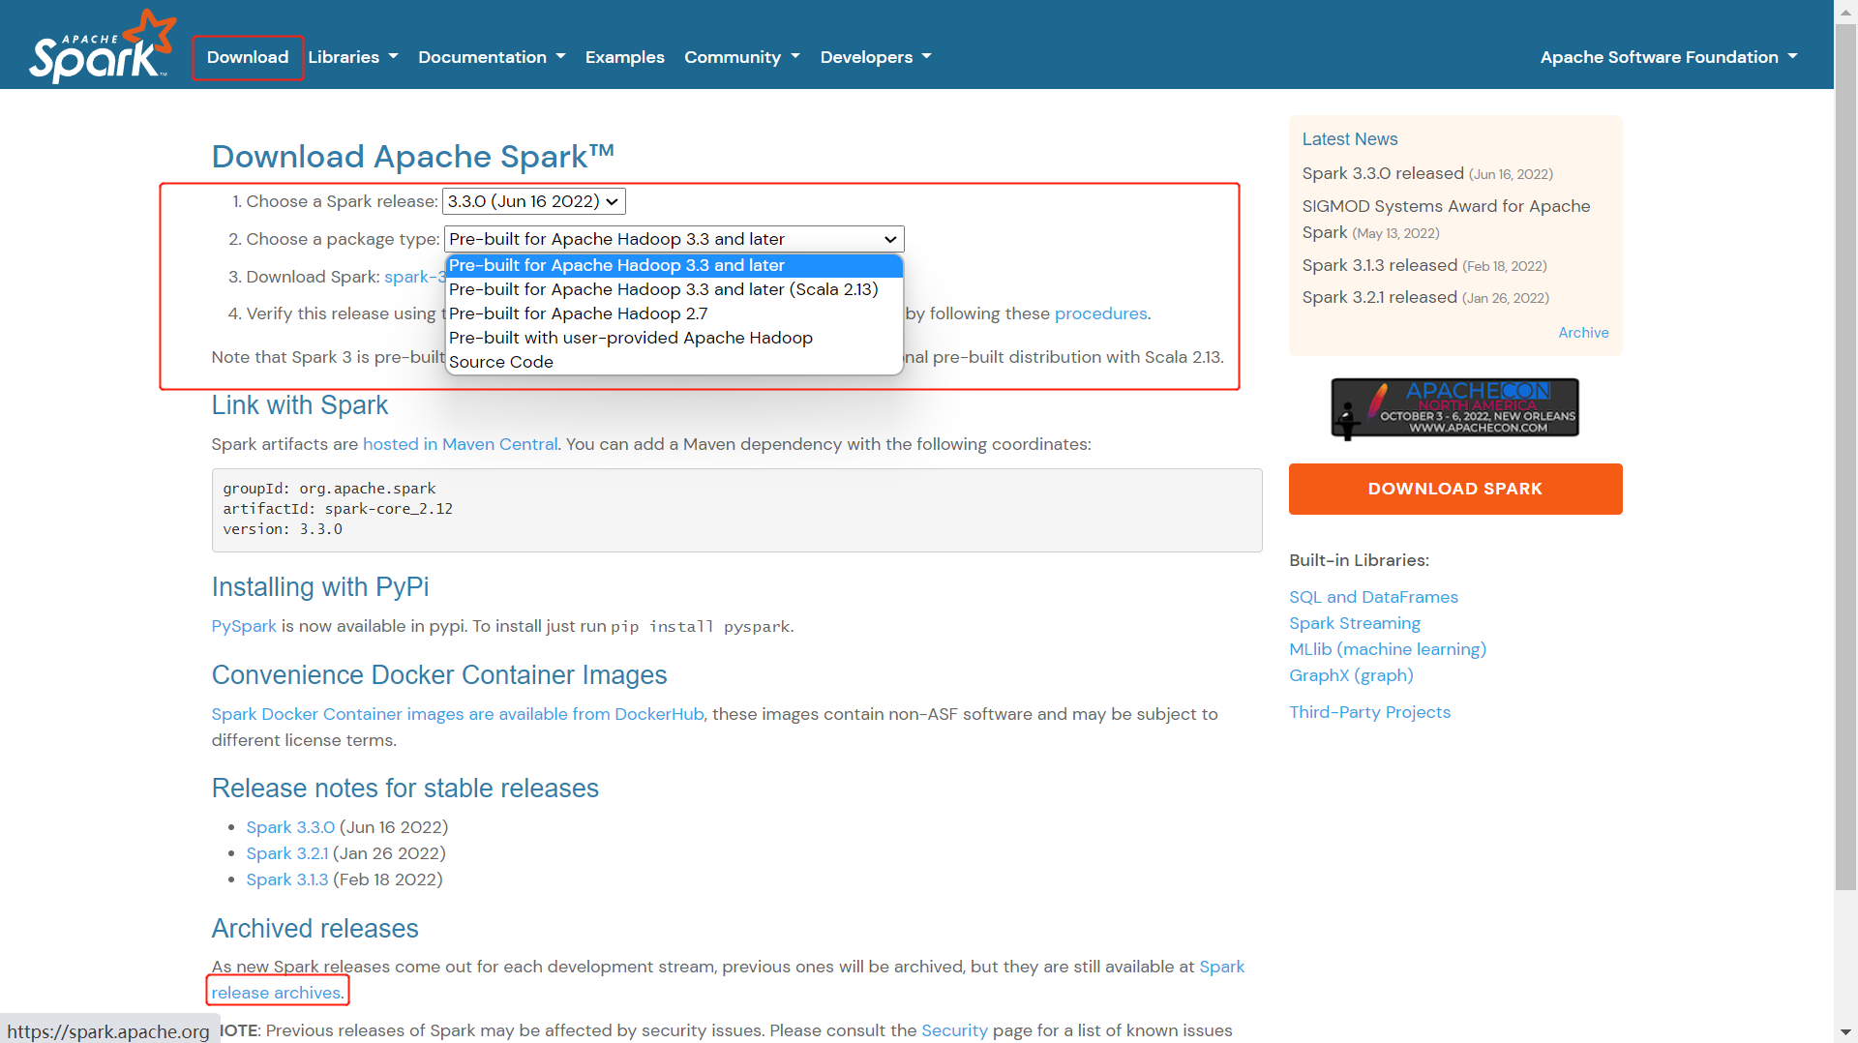Open the PySpark link

[x=244, y=626]
